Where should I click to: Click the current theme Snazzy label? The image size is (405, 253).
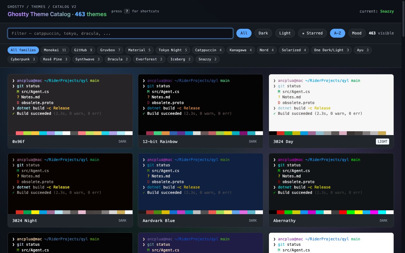pyautogui.click(x=387, y=11)
